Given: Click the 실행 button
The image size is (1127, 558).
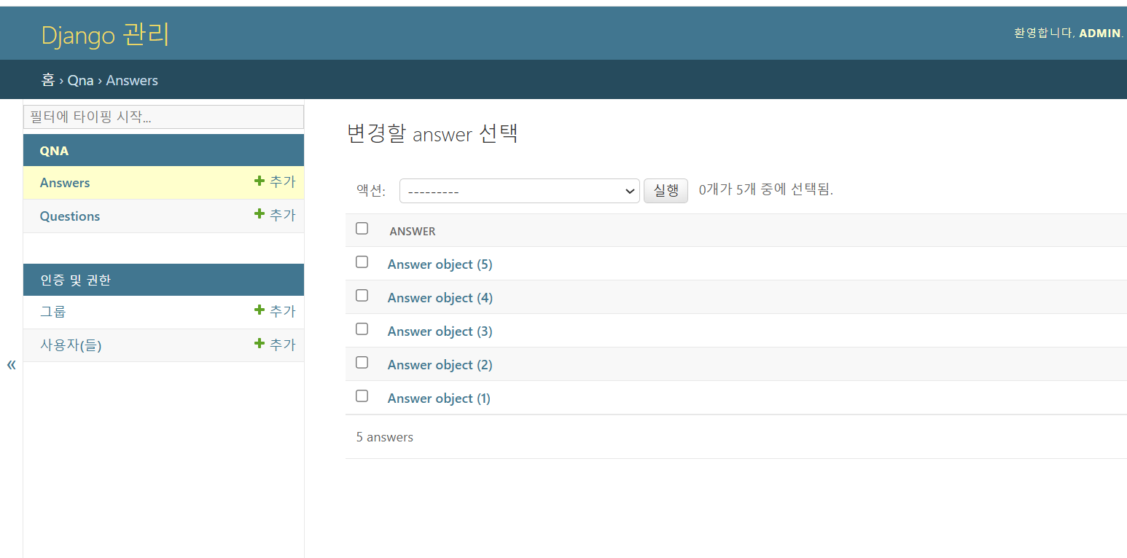Looking at the screenshot, I should pos(666,191).
